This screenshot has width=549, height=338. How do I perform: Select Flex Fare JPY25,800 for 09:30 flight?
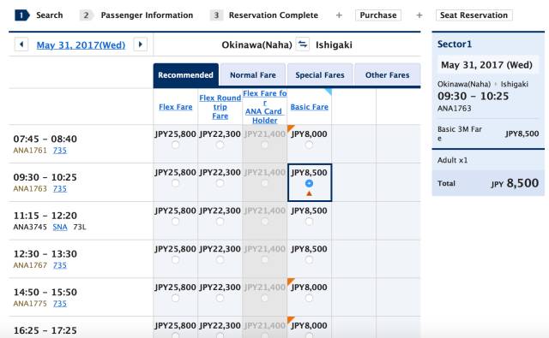pyautogui.click(x=175, y=183)
